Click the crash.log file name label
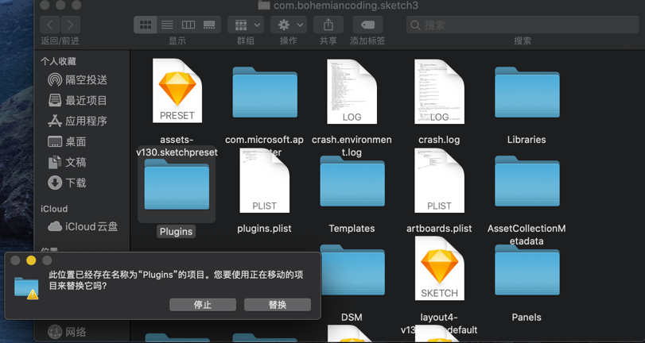 click(x=439, y=140)
